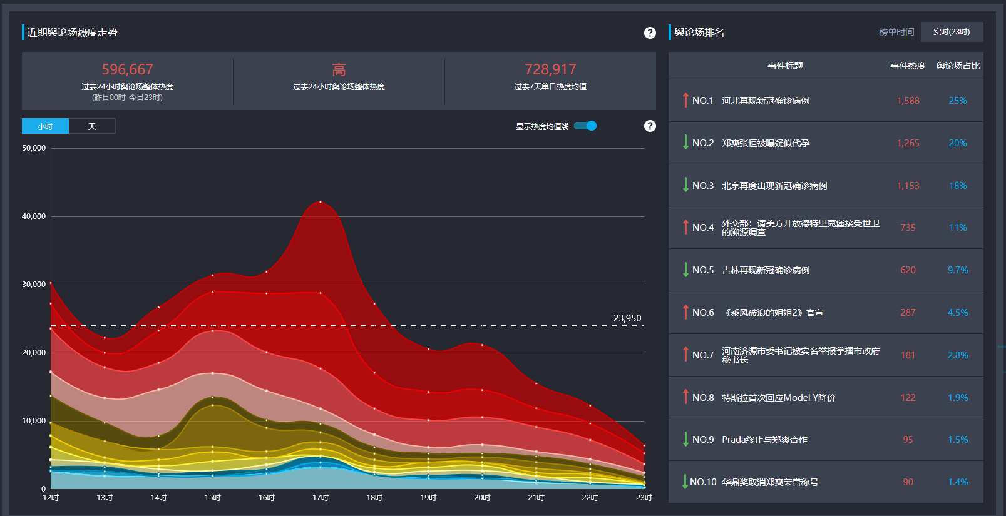Click down arrow icon for NO.9 ranking
1006x516 pixels.
tap(685, 439)
